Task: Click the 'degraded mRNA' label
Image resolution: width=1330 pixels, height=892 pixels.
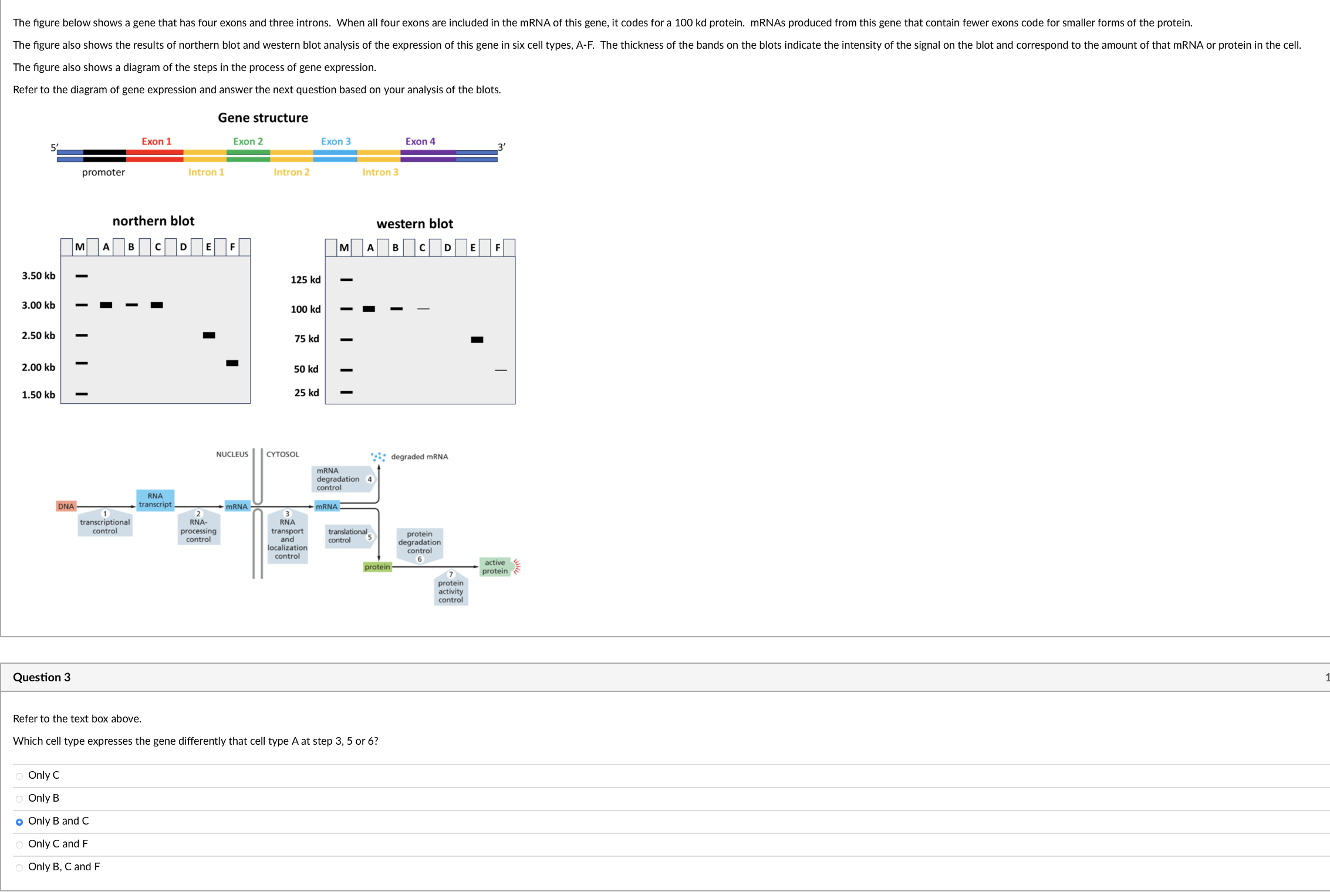Action: pos(420,457)
